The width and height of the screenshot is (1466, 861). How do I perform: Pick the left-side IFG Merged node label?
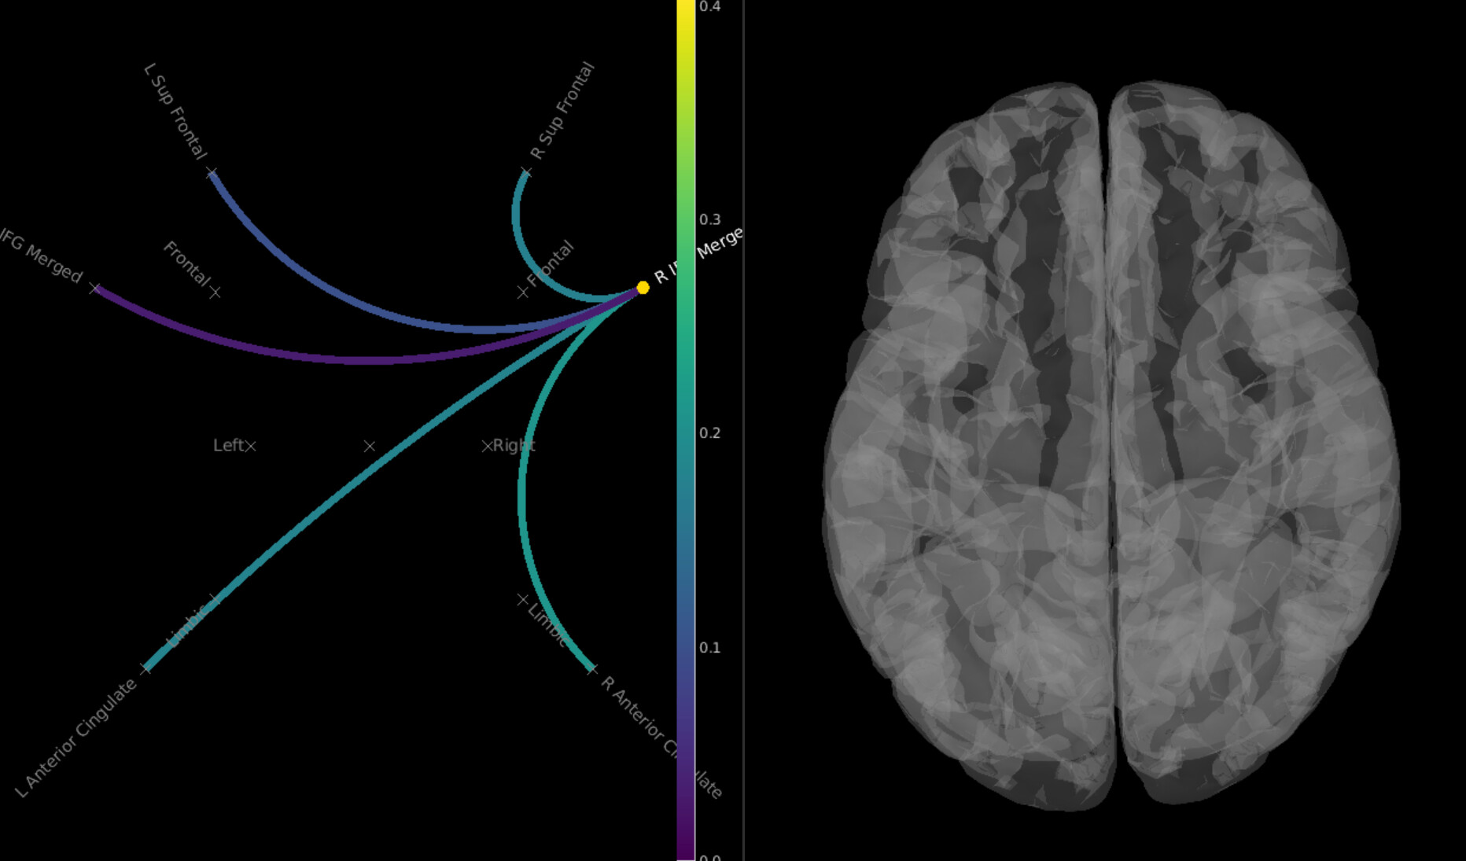coord(41,255)
